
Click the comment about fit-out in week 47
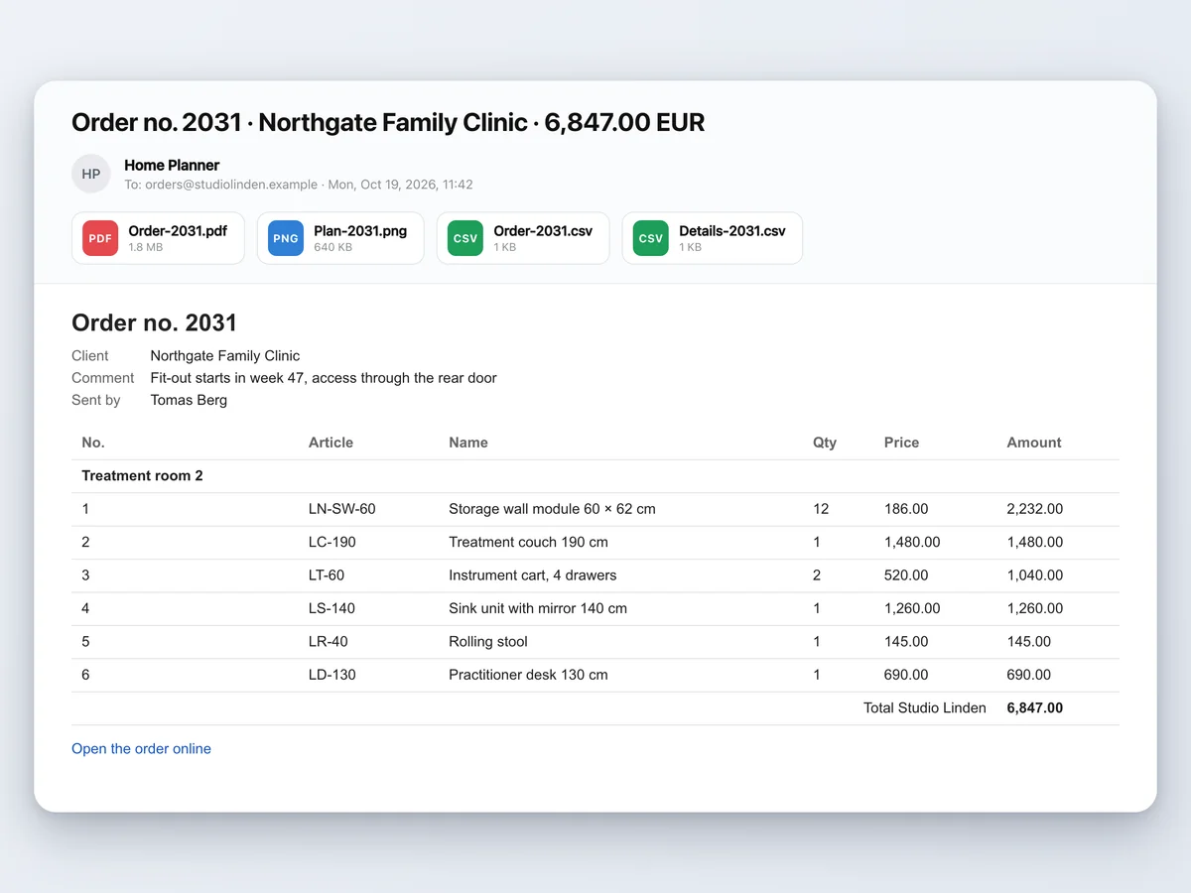pos(324,378)
